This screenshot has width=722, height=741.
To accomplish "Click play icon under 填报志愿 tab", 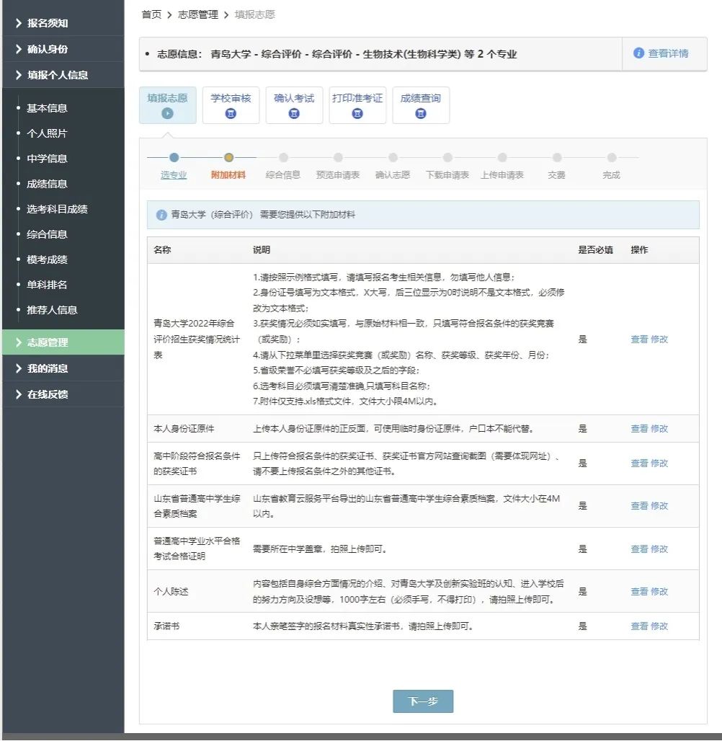I will [x=167, y=113].
